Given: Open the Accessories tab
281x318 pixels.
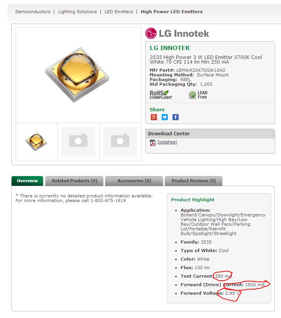Looking at the screenshot, I should coord(134,181).
